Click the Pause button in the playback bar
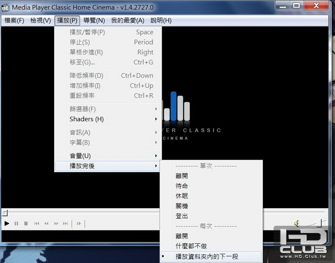Image resolution: width=335 pixels, height=263 pixels. [x=16, y=224]
